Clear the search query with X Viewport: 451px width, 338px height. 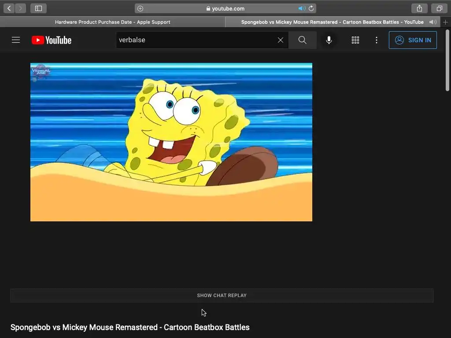pos(281,40)
